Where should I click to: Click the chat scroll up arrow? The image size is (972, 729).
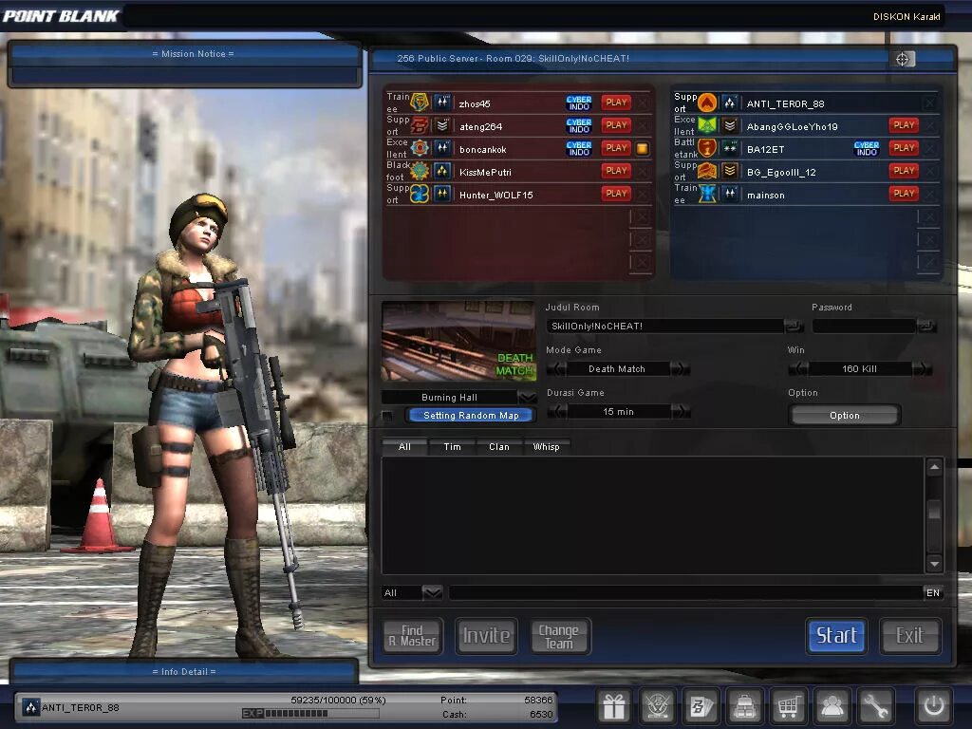click(x=934, y=466)
